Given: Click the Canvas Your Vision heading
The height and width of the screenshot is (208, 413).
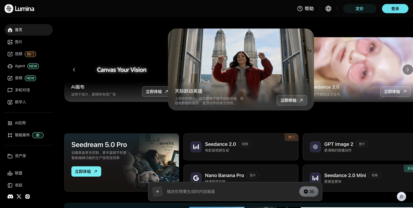Looking at the screenshot, I should click(x=122, y=70).
